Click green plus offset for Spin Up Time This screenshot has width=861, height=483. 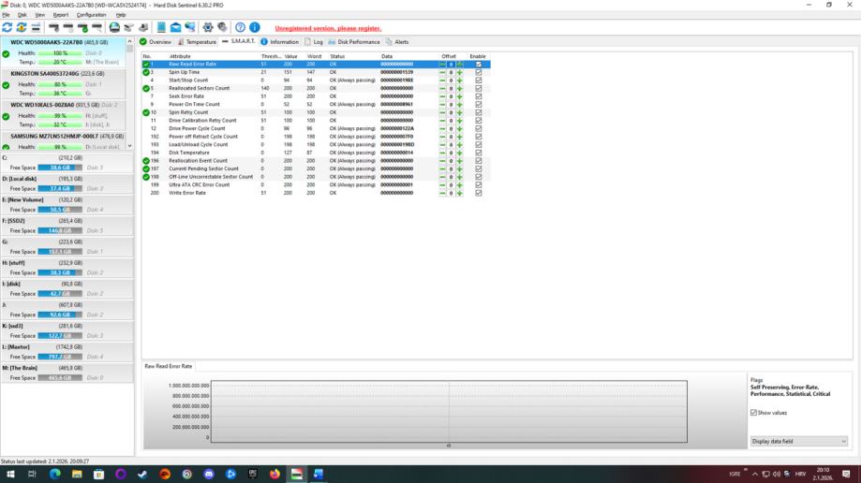tap(460, 72)
